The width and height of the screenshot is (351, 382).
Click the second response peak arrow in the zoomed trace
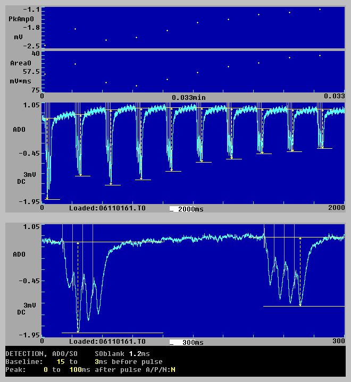coord(300,304)
